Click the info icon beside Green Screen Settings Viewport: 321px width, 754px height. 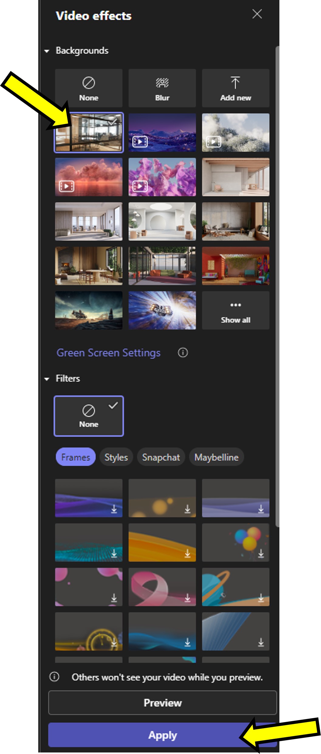tap(183, 353)
